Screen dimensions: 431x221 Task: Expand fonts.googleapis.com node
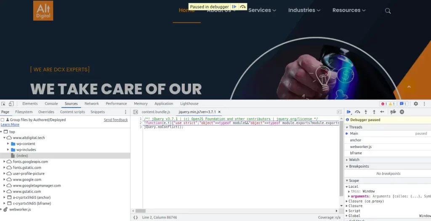point(4,162)
